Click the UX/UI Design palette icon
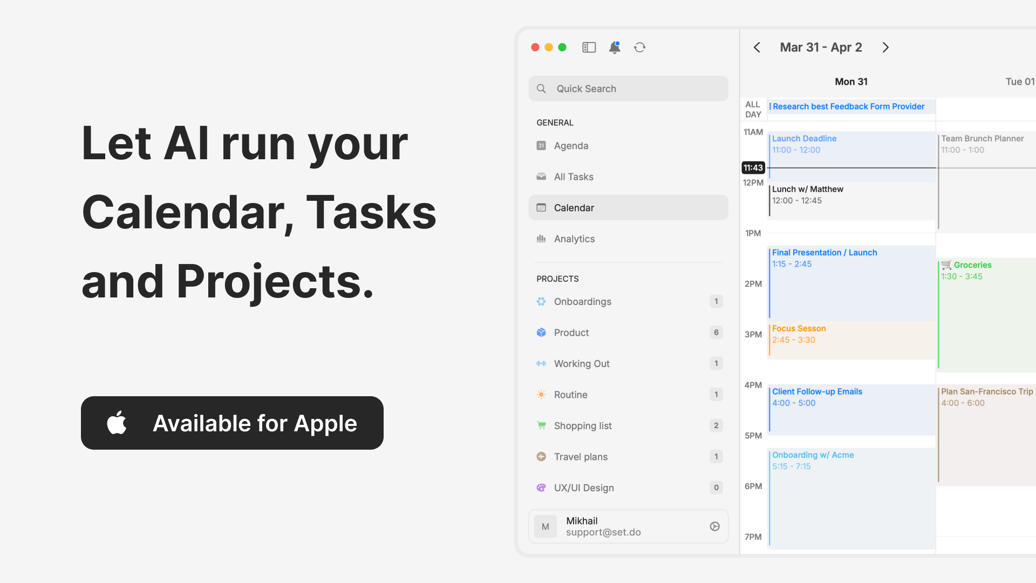Screen dimensions: 1036x583 click(x=541, y=487)
